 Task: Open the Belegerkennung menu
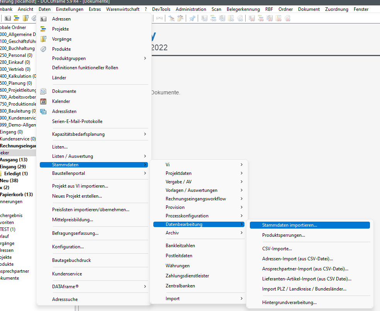click(243, 9)
